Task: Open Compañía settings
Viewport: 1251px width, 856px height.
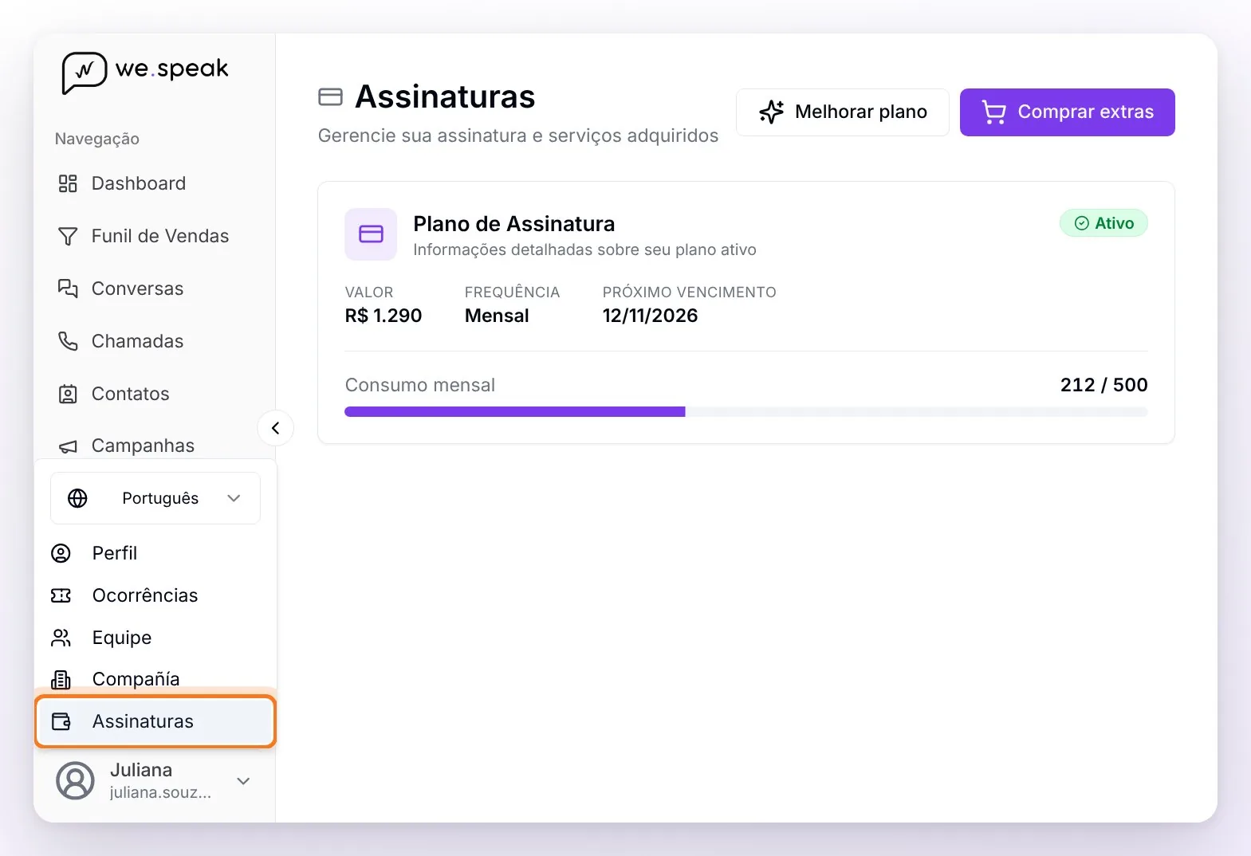Action: click(155, 679)
